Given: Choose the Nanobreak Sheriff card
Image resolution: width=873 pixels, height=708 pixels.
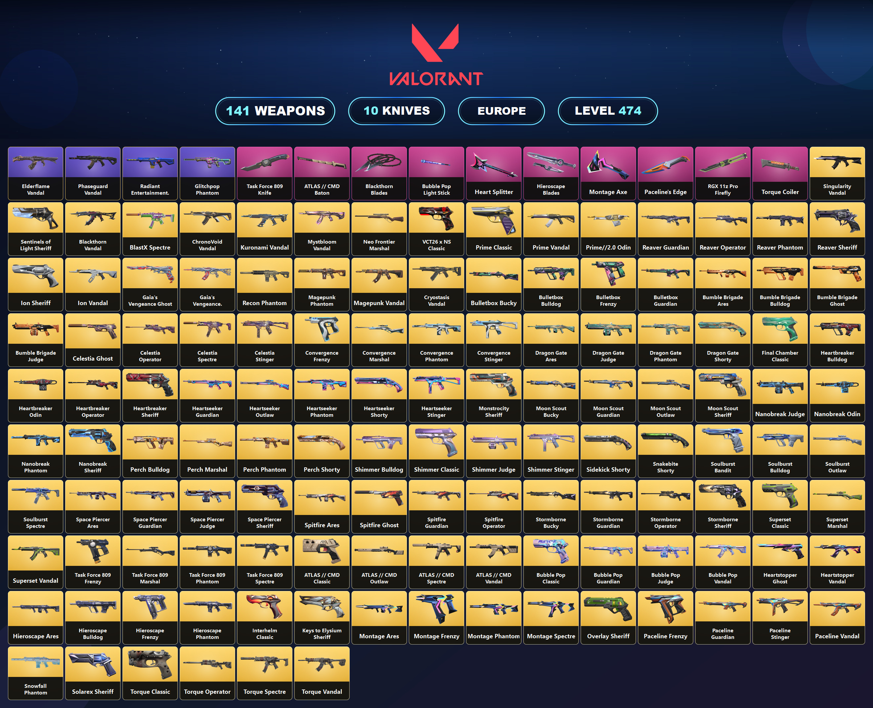Looking at the screenshot, I should point(93,451).
